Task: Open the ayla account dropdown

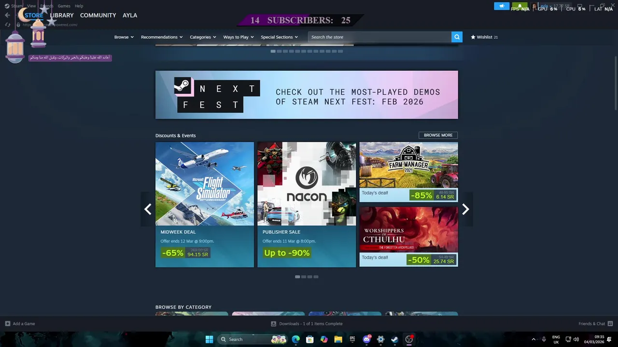Action: (546, 6)
